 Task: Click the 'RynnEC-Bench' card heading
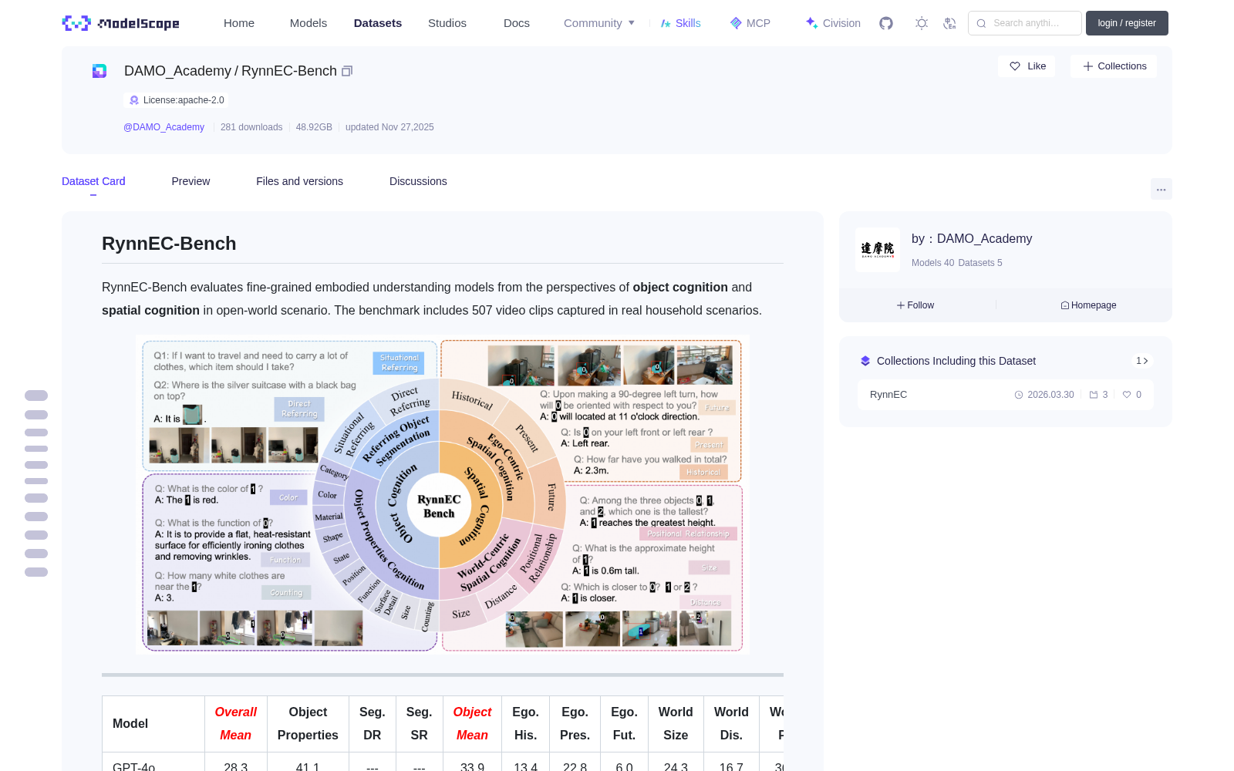click(x=169, y=244)
